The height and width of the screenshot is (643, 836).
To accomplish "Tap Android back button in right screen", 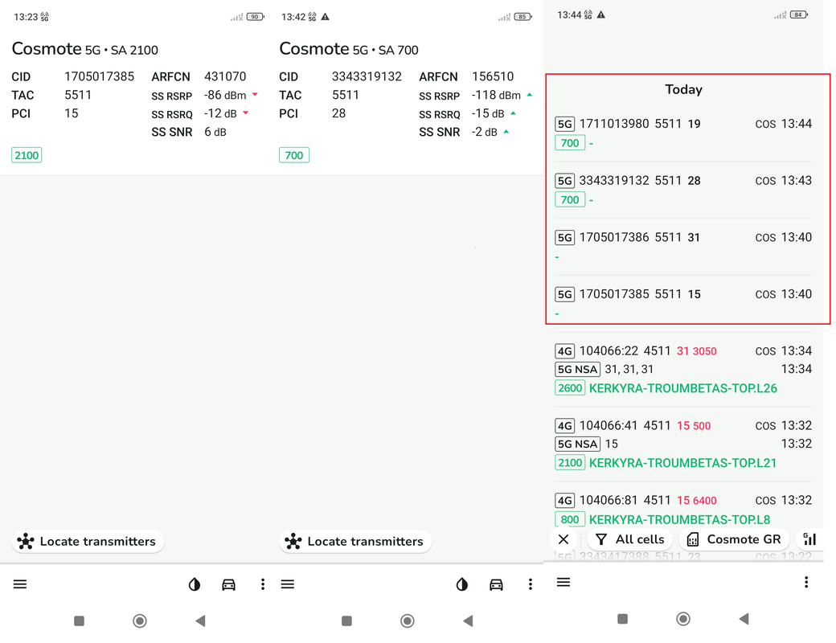I will [744, 618].
